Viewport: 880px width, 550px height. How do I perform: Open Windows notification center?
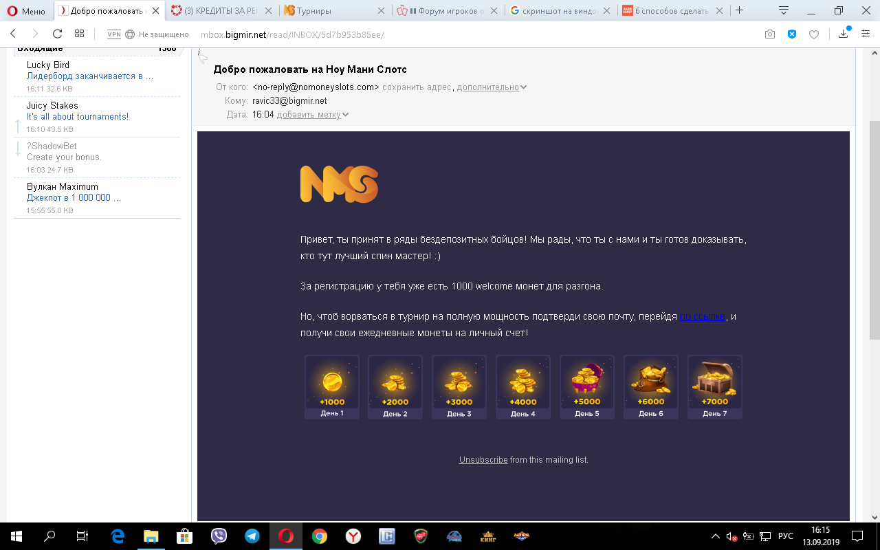pyautogui.click(x=857, y=536)
